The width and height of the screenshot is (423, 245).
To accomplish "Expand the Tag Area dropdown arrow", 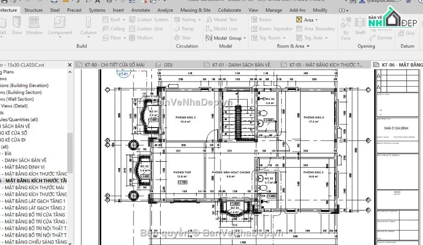I will coord(326,38).
